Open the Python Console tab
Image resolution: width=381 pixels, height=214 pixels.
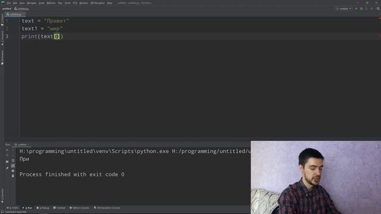coord(79,208)
